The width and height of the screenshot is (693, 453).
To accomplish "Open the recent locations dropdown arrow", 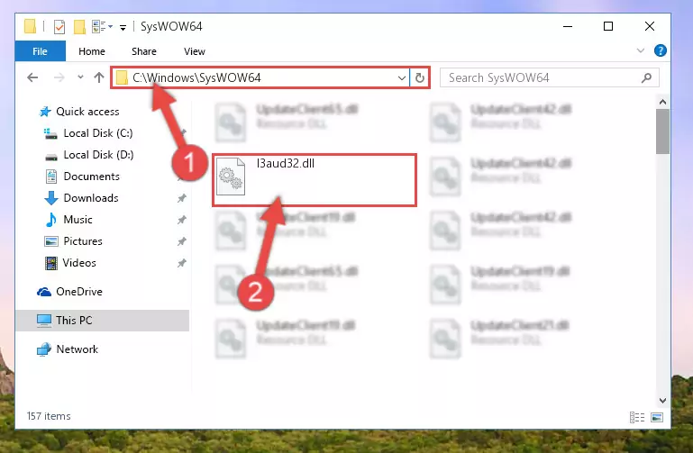I will point(80,77).
